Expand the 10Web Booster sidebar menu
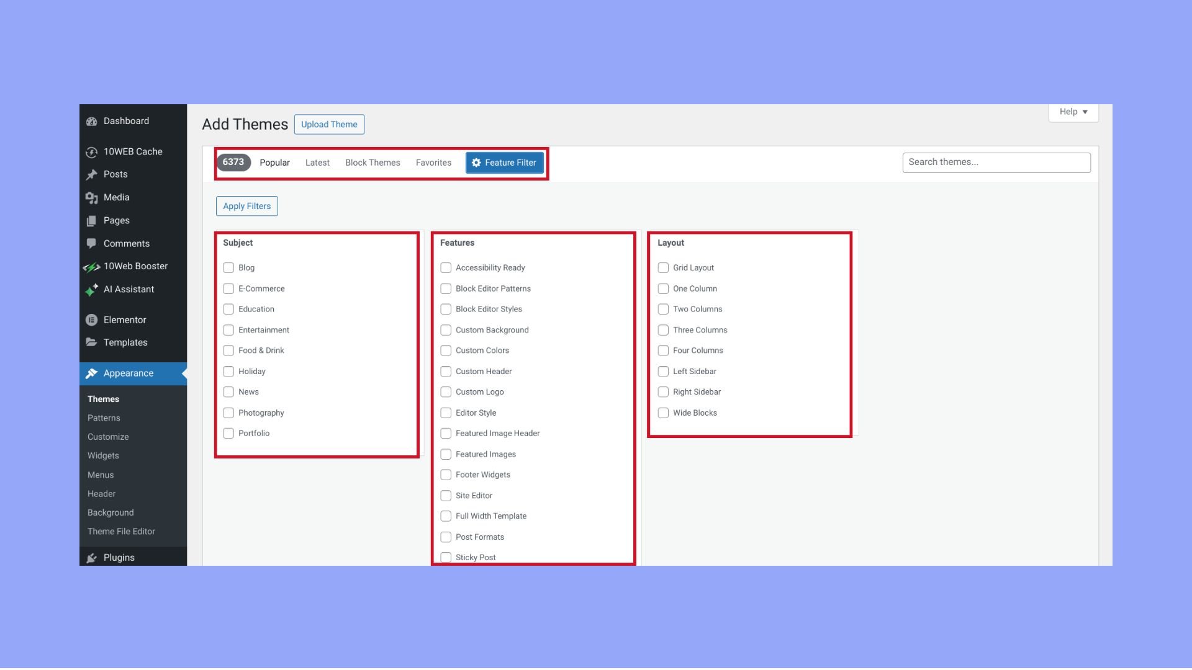 point(135,266)
